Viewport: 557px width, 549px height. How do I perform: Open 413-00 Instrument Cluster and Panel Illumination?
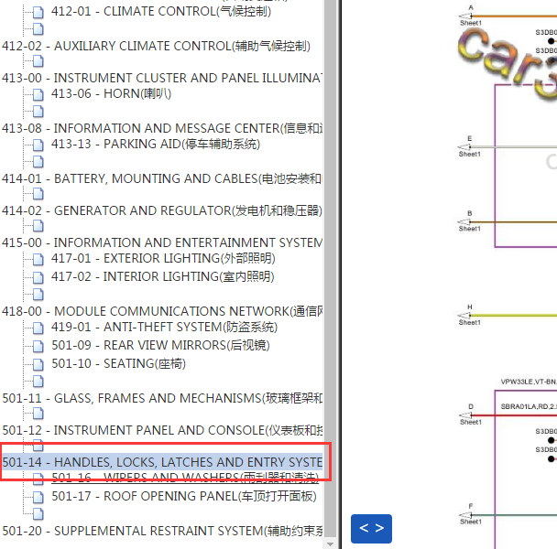pyautogui.click(x=161, y=78)
